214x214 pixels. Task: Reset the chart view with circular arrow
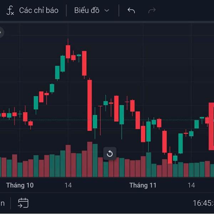(110, 154)
